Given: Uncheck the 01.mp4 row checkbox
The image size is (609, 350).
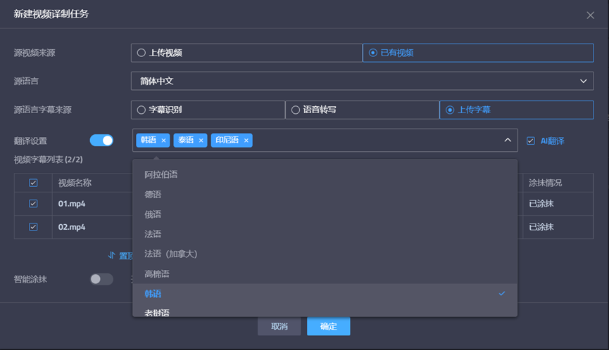Looking at the screenshot, I should [x=33, y=204].
